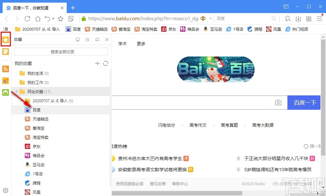This screenshot has width=326, height=196.
Task: Click the monitor icon in 收藏 panel header
Action: [x=77, y=40]
